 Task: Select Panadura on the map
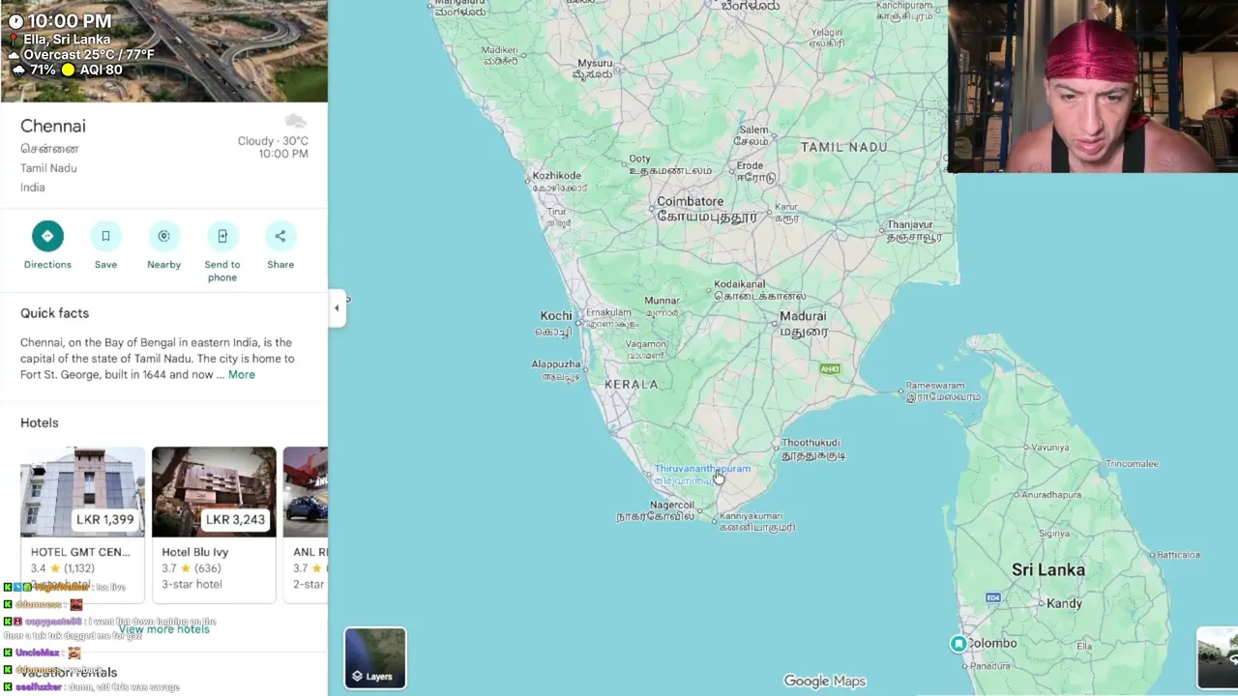click(x=989, y=666)
